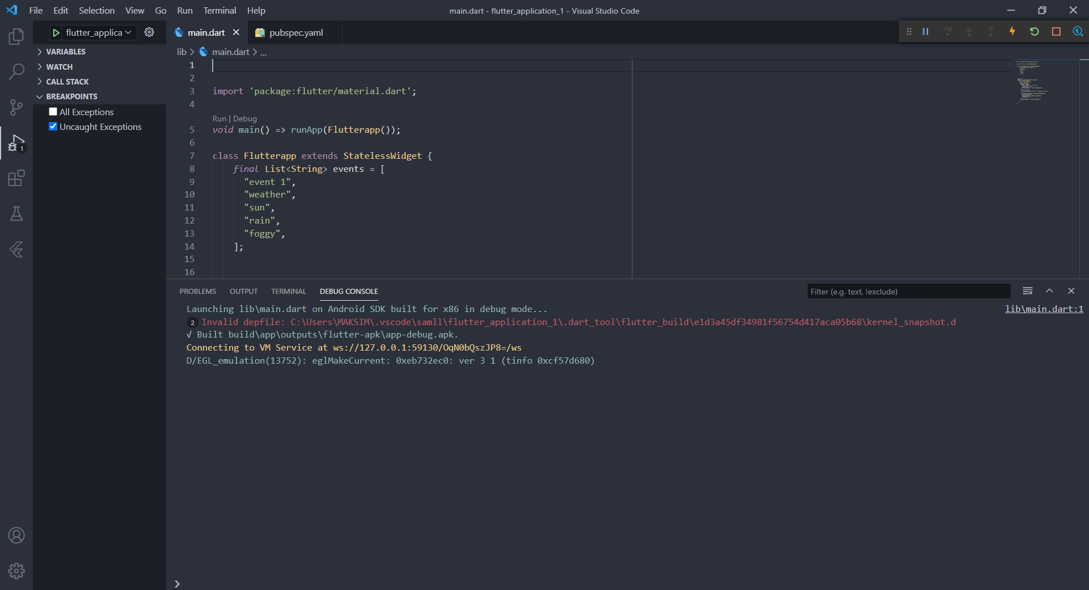Click the lib breadcrumb segment
1089x590 pixels.
pyautogui.click(x=181, y=52)
